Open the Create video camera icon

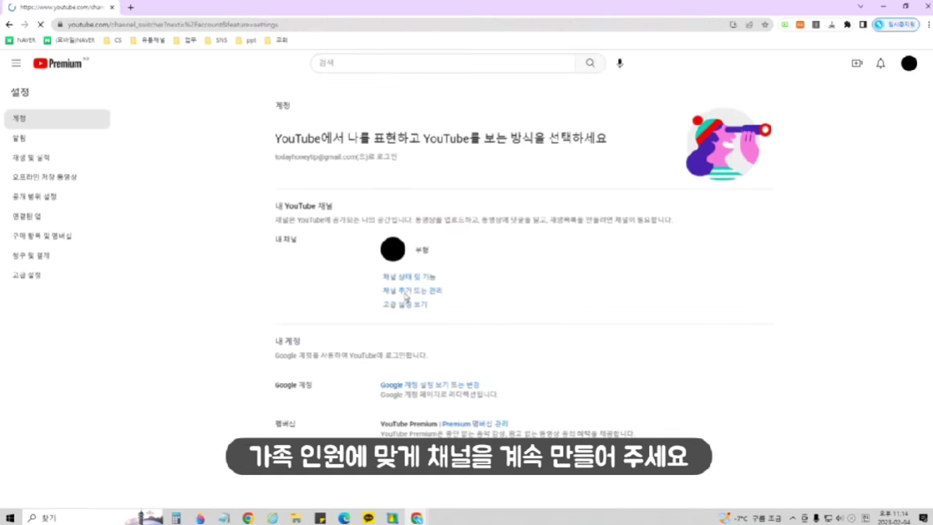[x=857, y=63]
